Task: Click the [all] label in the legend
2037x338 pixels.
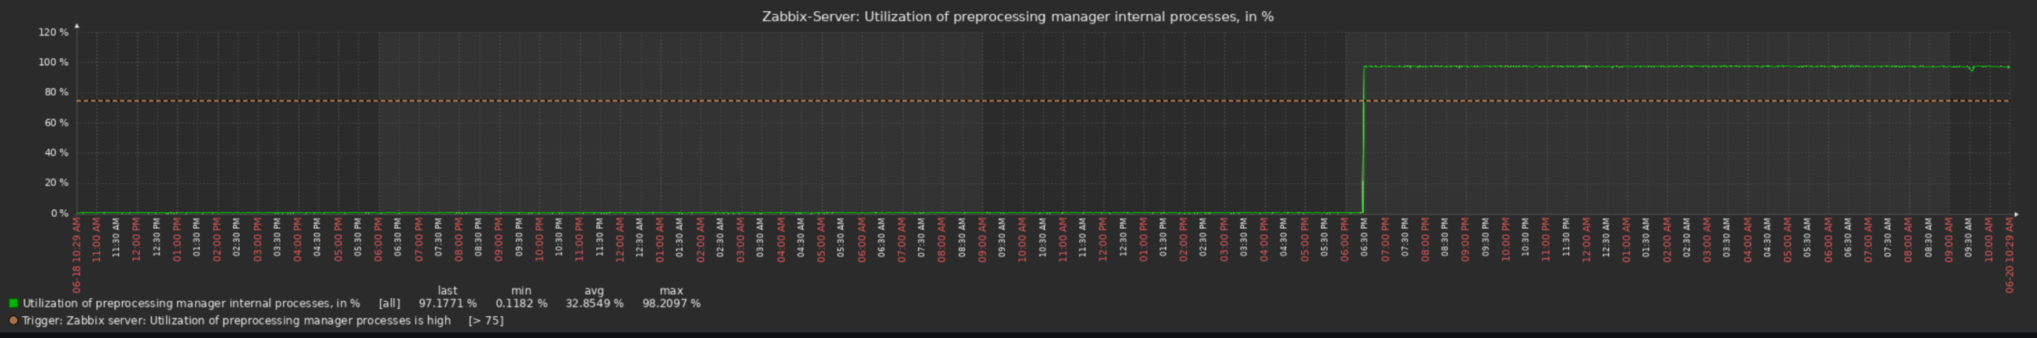Action: (389, 303)
